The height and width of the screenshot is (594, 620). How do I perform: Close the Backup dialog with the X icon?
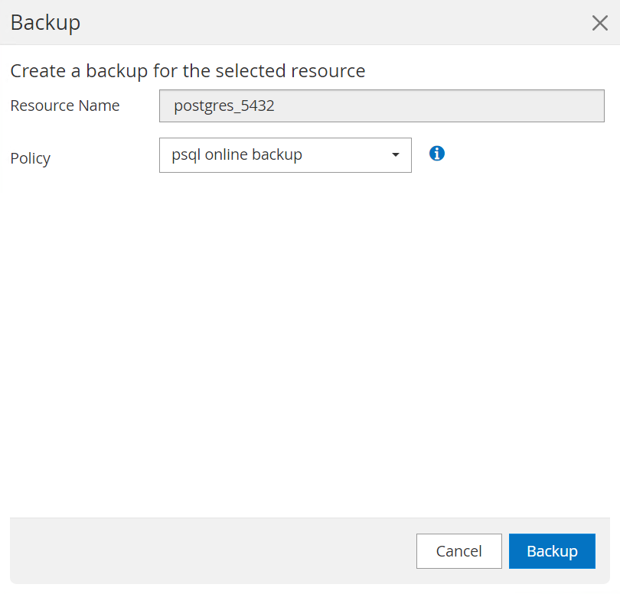[x=599, y=23]
